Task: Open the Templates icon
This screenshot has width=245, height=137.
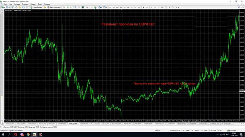Action: (104, 7)
